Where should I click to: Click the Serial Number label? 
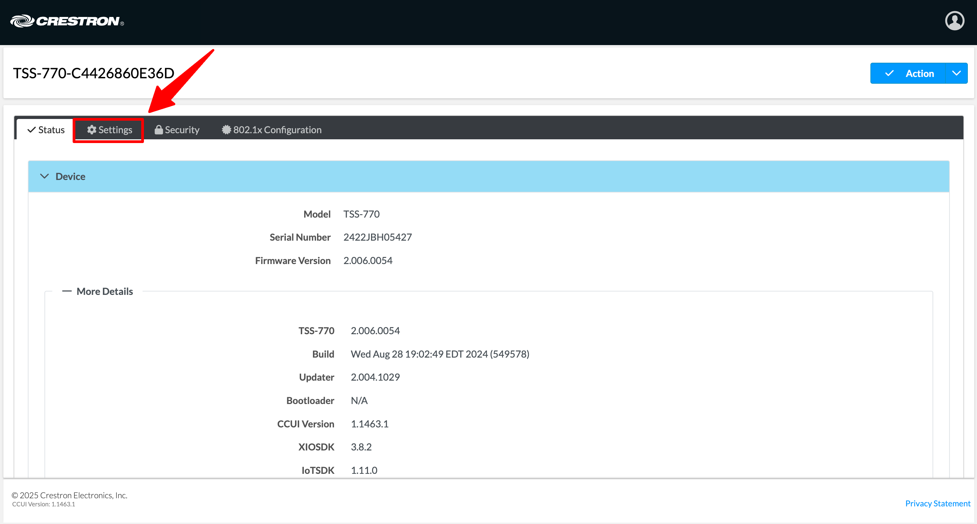point(300,237)
